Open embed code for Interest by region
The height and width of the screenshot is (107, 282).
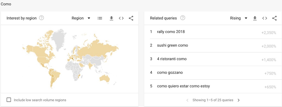(121, 18)
